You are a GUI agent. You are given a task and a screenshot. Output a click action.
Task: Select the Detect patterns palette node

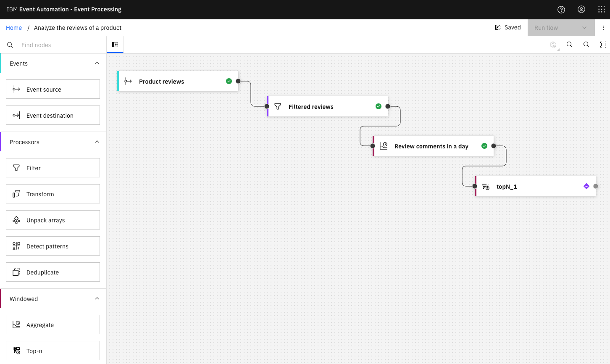point(53,246)
